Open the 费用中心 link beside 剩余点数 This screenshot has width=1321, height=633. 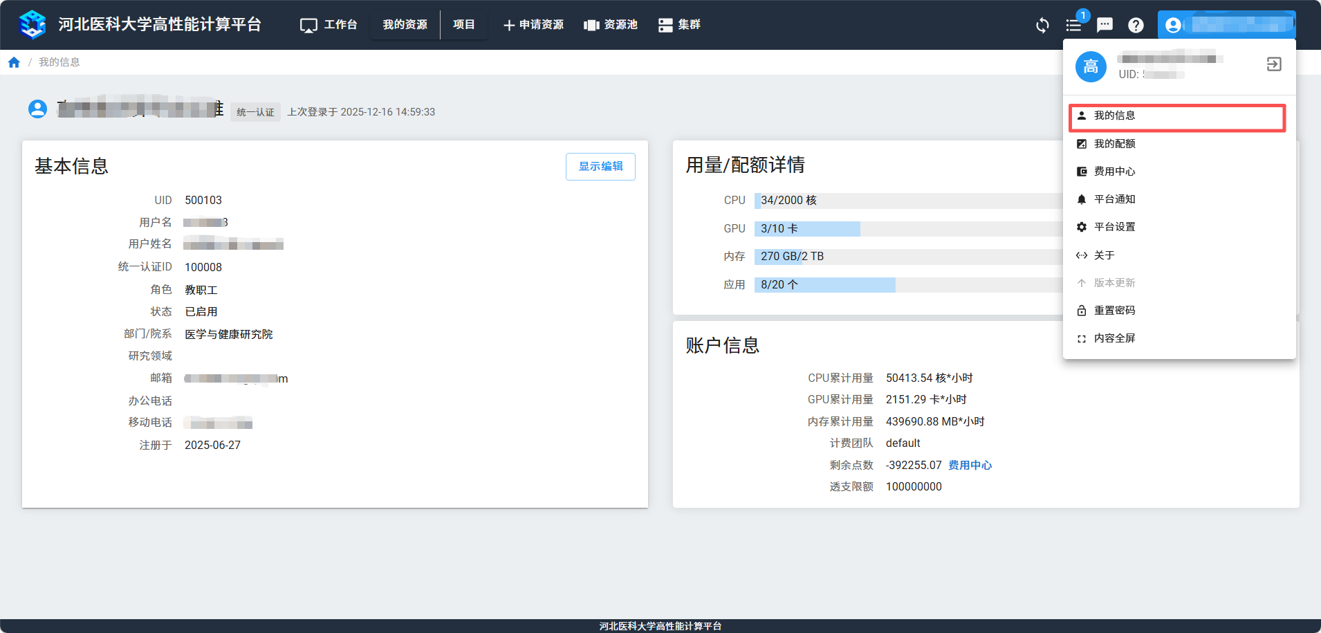click(x=970, y=466)
